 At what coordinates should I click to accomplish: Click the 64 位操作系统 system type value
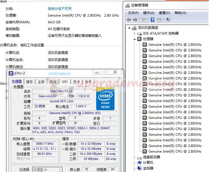(x=59, y=29)
